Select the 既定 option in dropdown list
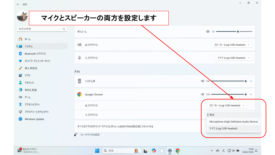The height and width of the screenshot is (155, 275). (213, 115)
